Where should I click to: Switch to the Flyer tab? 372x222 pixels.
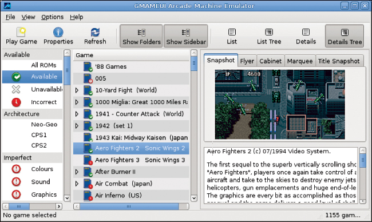click(x=247, y=61)
